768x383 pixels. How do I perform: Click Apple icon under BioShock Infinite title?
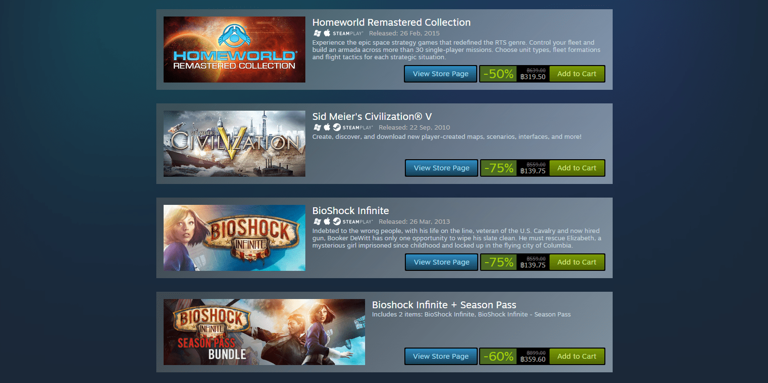click(327, 221)
